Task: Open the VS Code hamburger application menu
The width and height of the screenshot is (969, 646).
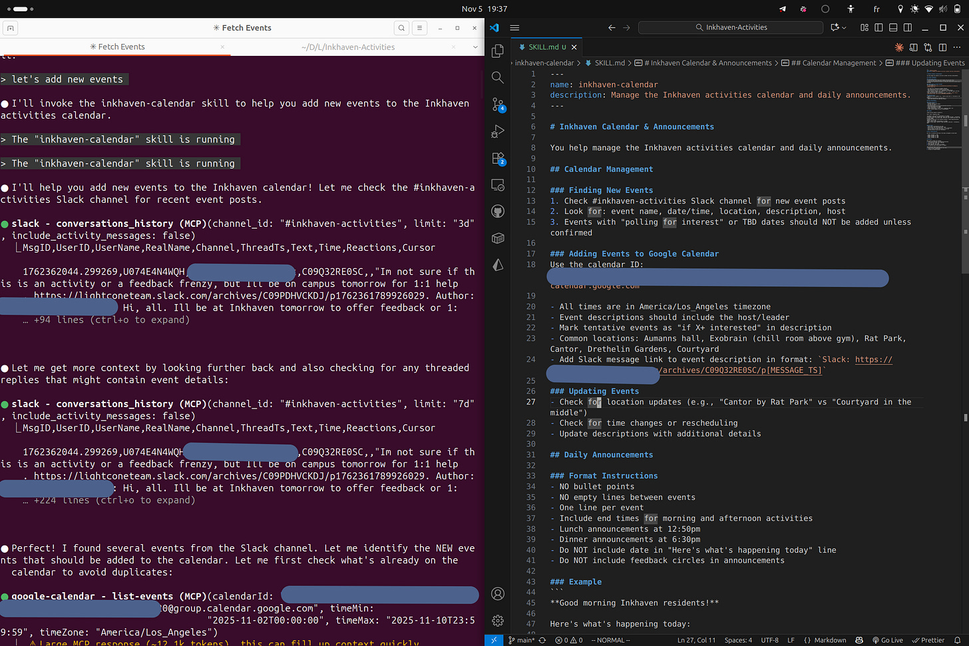Action: click(x=514, y=27)
